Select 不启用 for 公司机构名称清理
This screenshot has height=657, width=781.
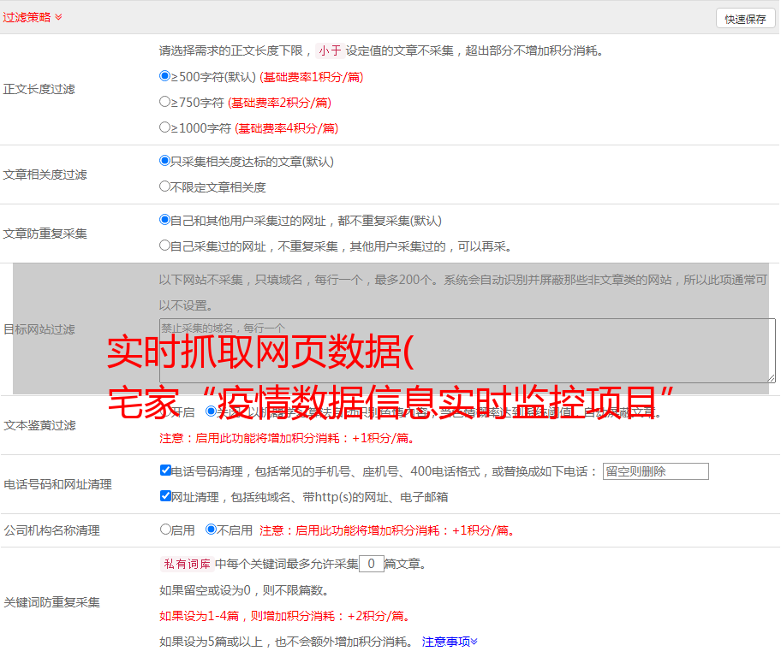[212, 530]
